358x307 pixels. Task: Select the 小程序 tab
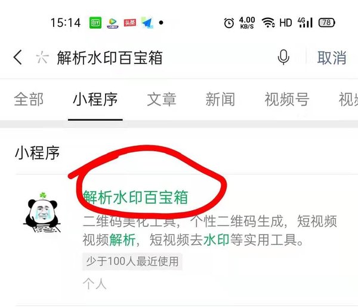95,99
